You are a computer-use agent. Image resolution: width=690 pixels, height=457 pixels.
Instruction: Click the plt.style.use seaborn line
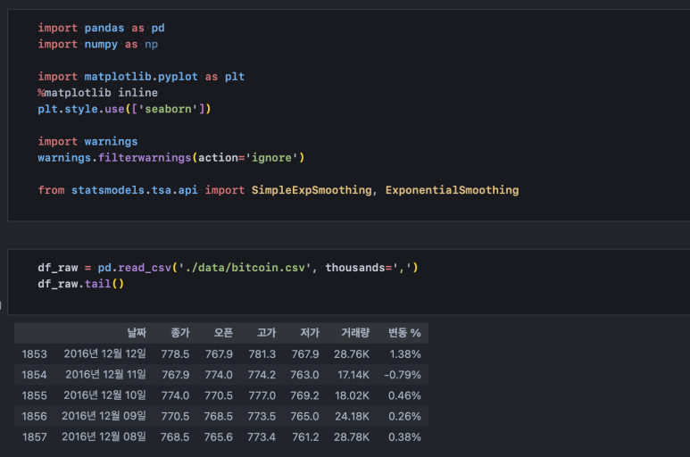(x=124, y=109)
